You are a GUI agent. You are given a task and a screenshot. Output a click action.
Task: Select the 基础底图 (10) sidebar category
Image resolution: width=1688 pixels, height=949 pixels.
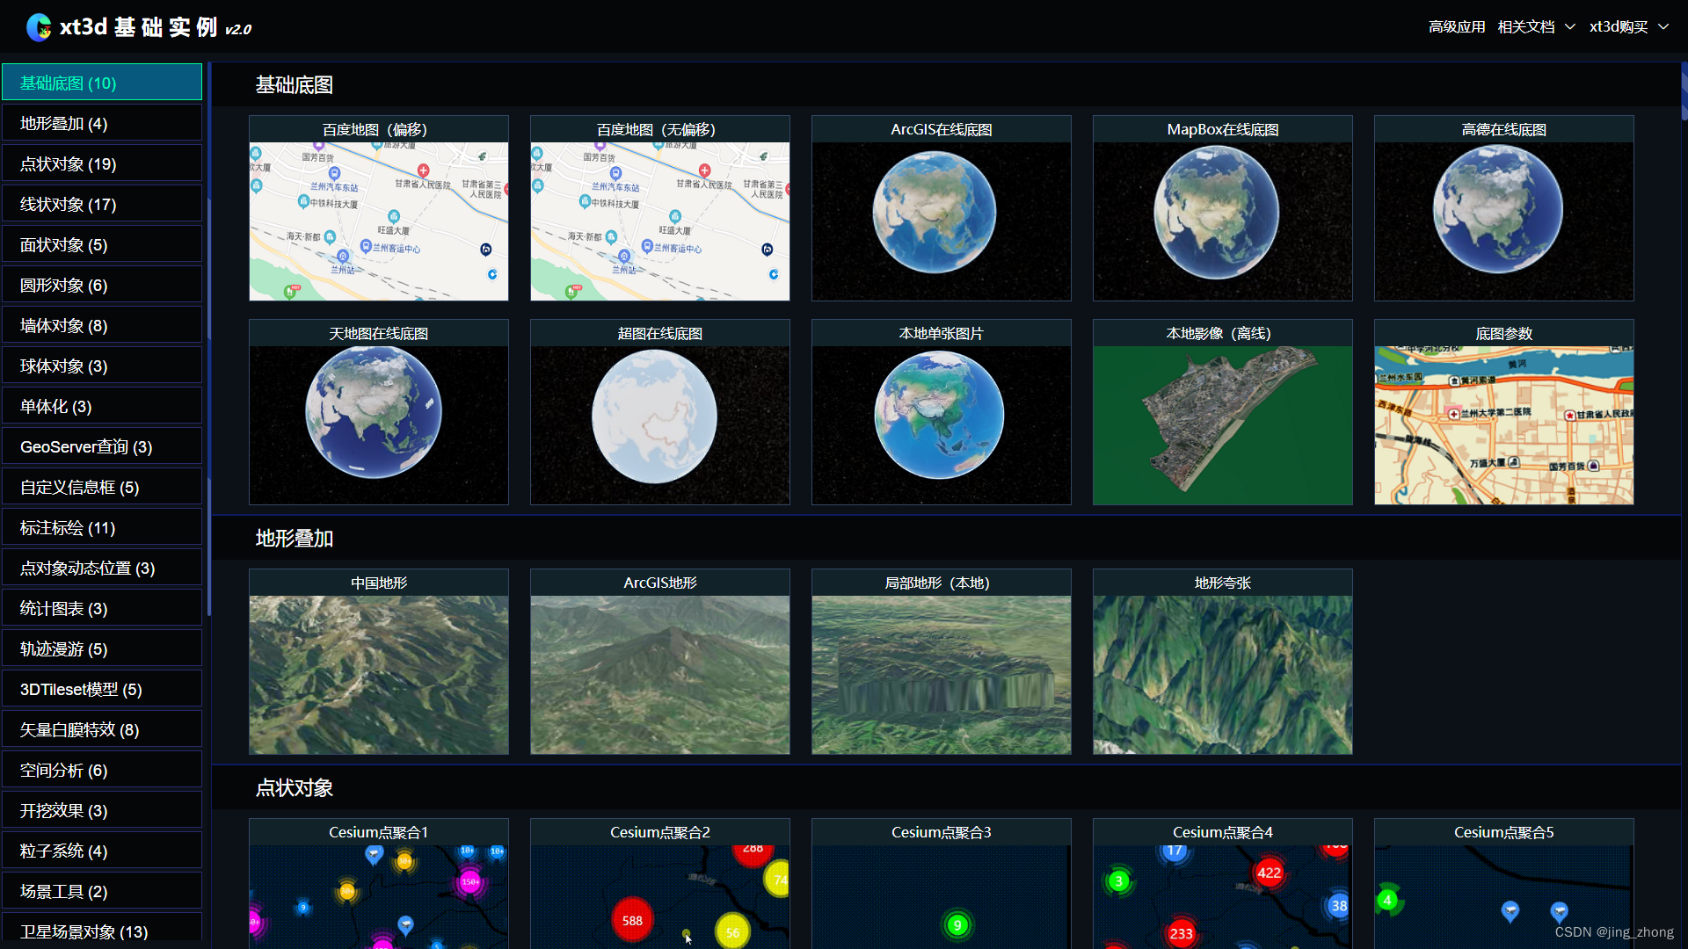click(x=102, y=83)
